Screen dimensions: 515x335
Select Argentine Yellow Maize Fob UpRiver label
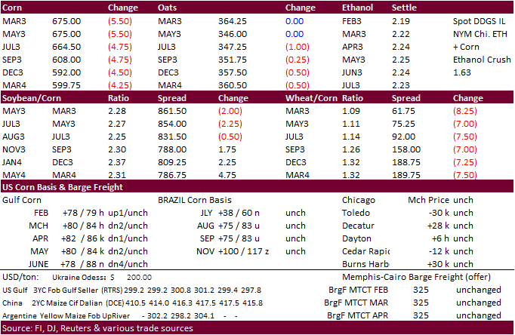[66, 315]
